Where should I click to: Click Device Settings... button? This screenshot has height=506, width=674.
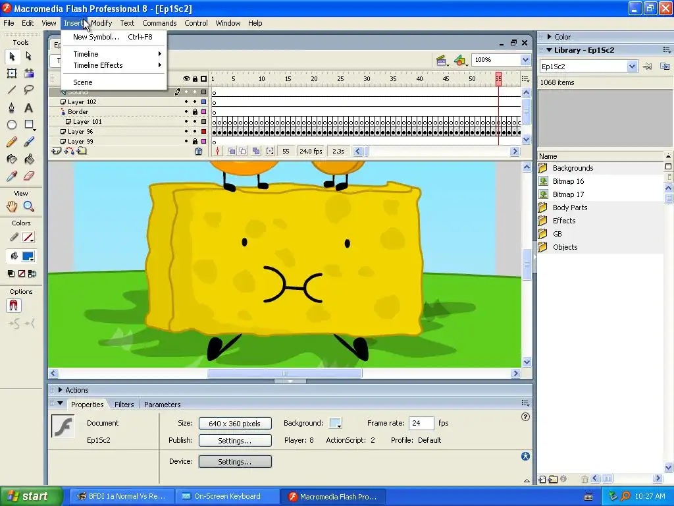(x=235, y=462)
